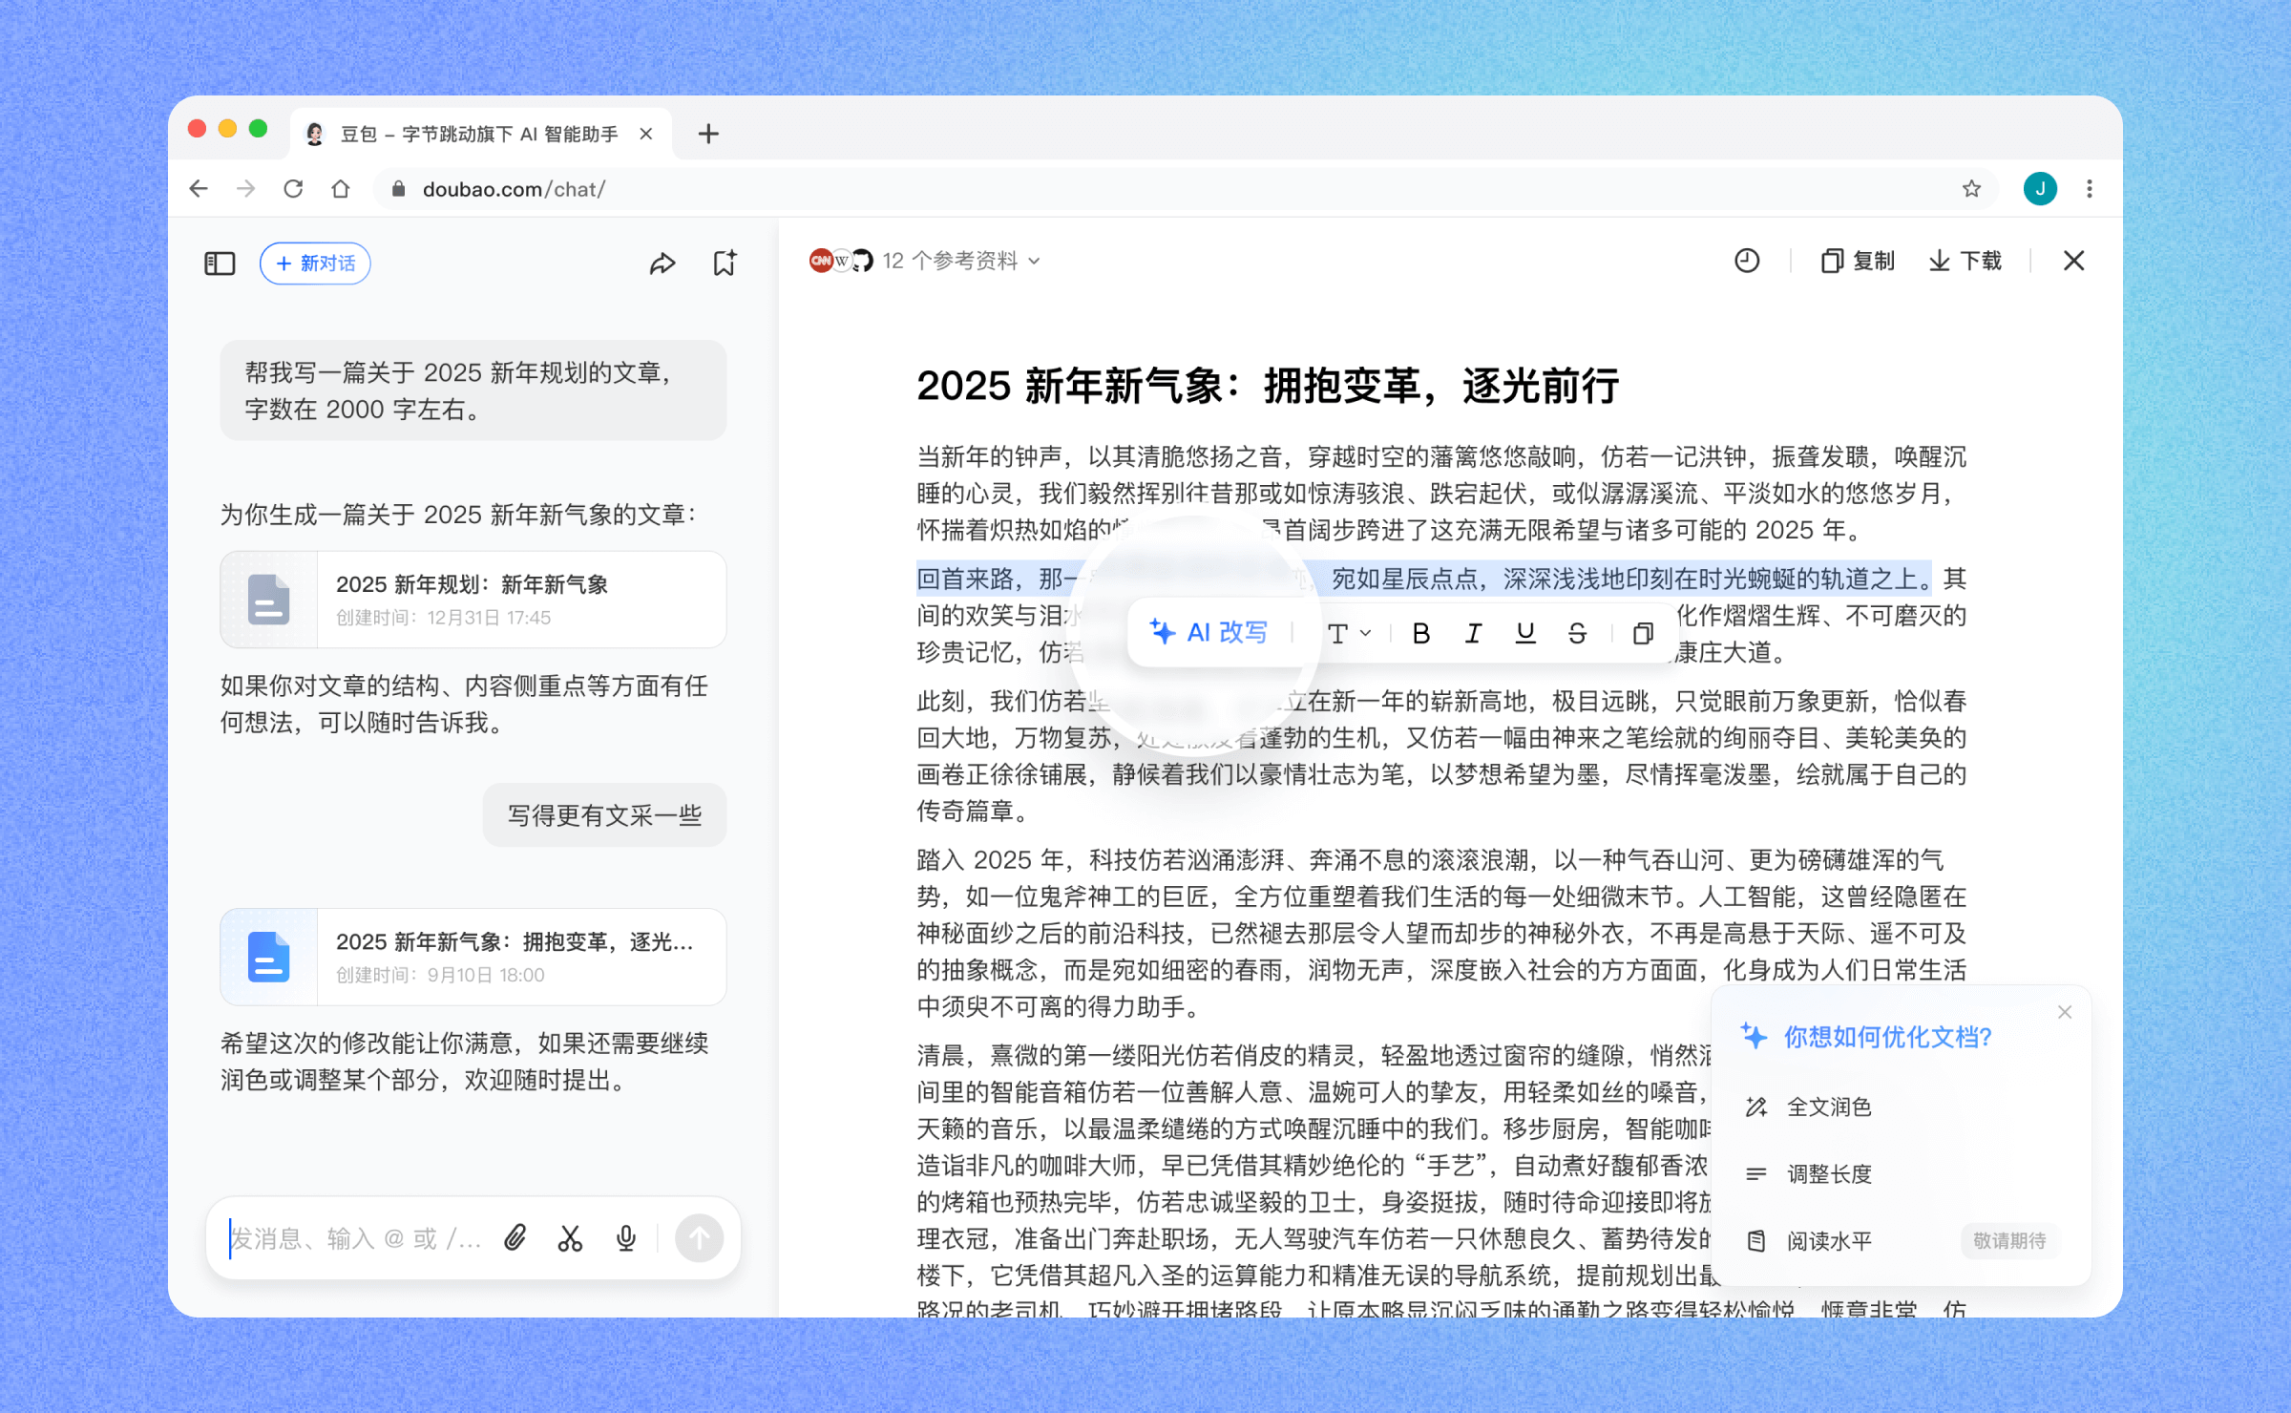Toggle bold formatting
The image size is (2291, 1413).
tap(1420, 633)
